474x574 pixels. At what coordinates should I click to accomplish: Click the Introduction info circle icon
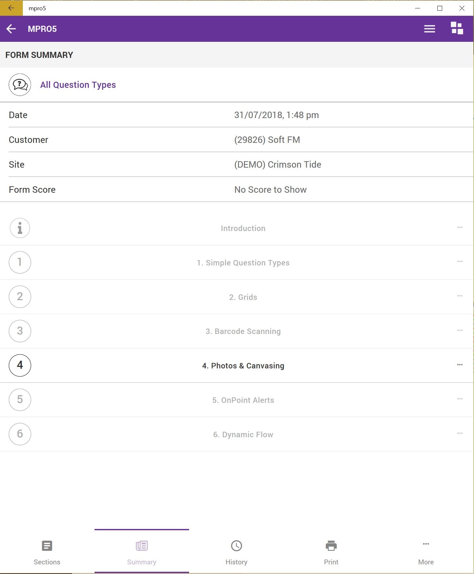(x=20, y=228)
